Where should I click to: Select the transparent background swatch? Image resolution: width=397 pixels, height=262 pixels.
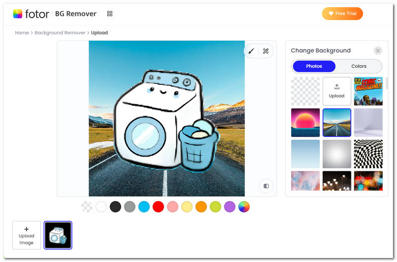(87, 207)
